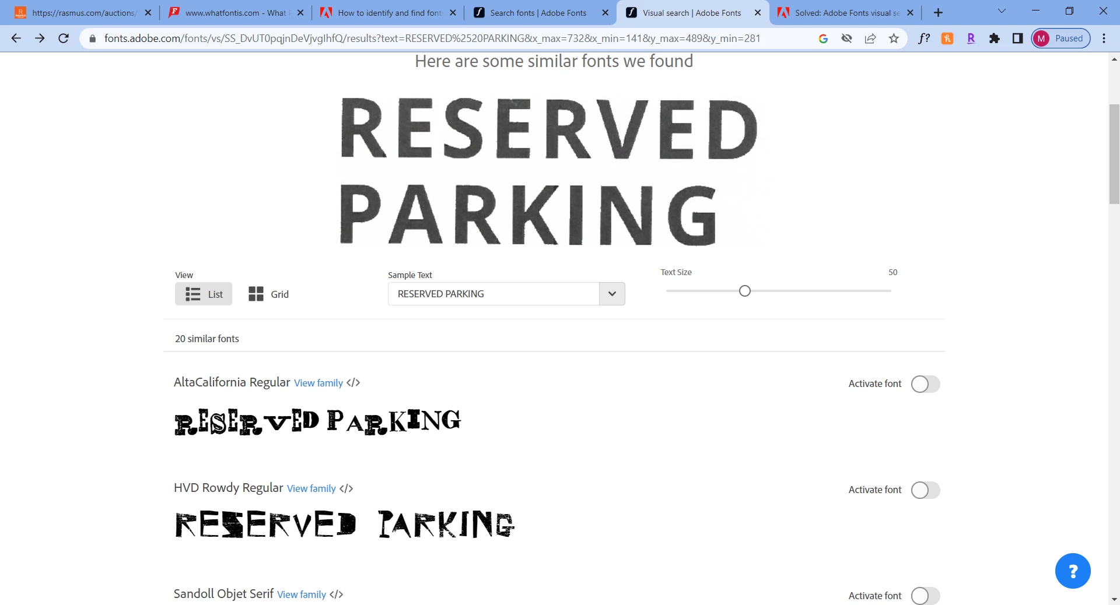This screenshot has height=605, width=1120.
Task: Switch to List view
Action: pos(204,294)
